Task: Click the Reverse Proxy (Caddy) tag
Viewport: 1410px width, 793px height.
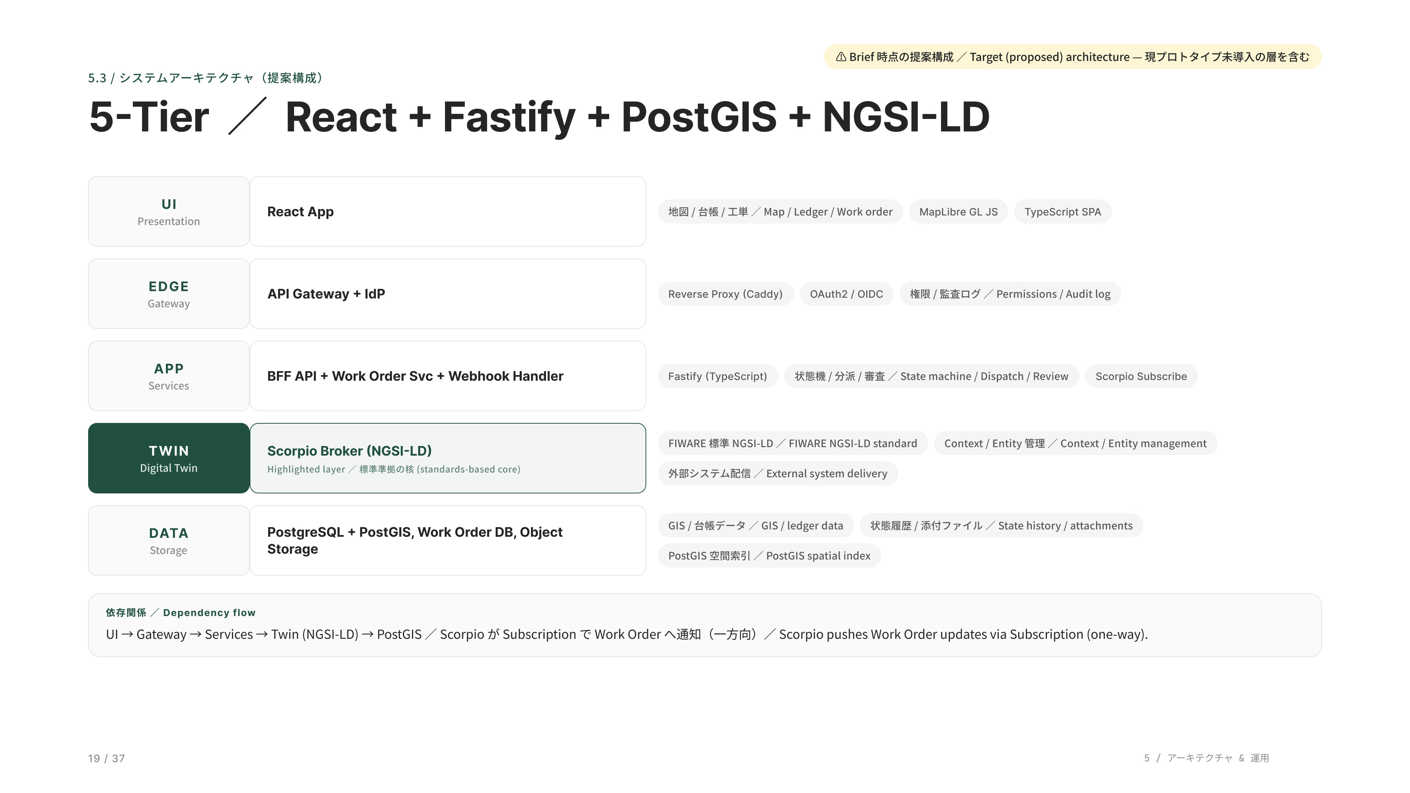Action: click(x=725, y=294)
